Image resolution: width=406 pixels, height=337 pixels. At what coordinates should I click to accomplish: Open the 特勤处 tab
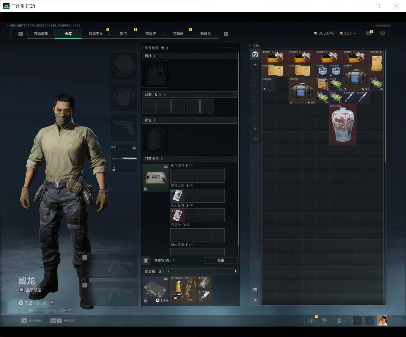[178, 34]
